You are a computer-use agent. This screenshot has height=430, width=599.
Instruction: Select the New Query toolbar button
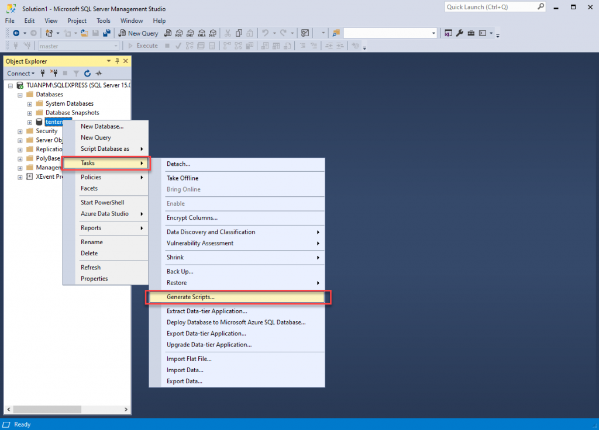point(138,33)
